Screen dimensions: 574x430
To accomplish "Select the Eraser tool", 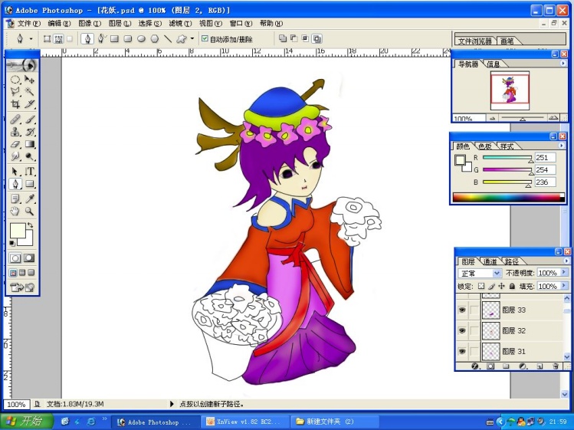I will pyautogui.click(x=15, y=144).
